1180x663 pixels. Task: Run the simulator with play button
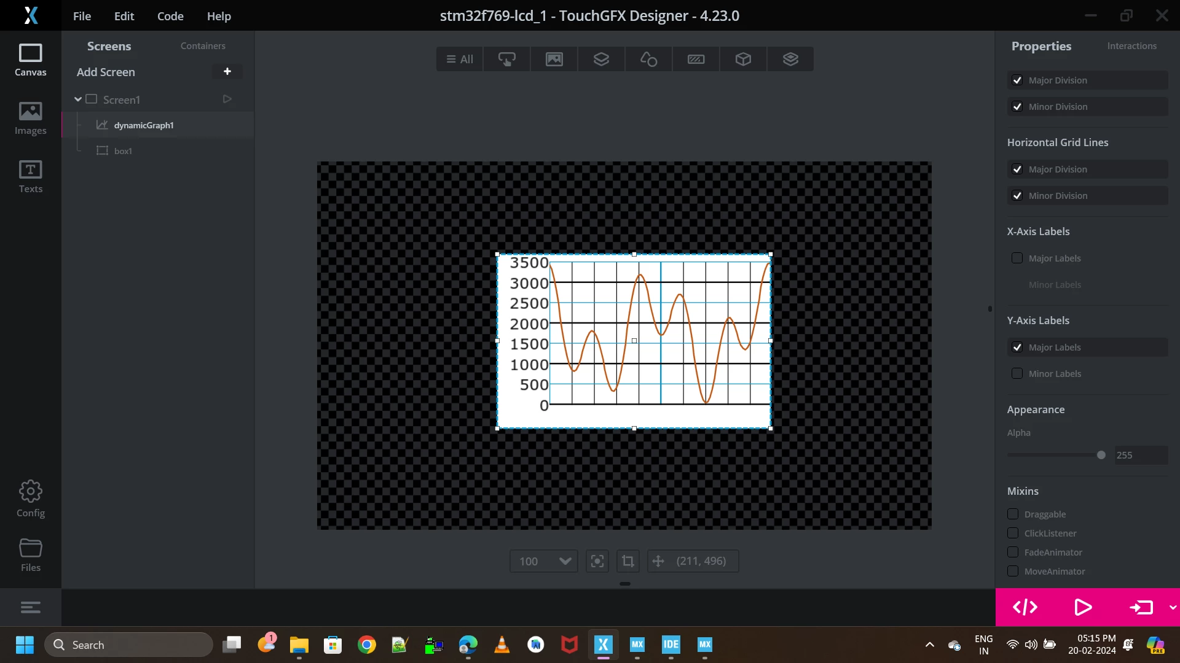tap(1083, 607)
